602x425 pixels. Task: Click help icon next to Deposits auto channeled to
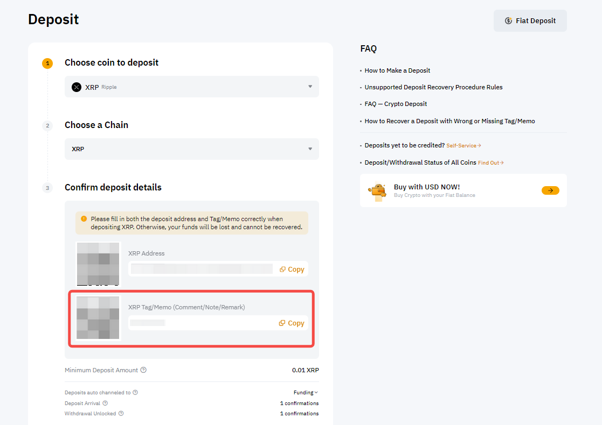coord(135,393)
